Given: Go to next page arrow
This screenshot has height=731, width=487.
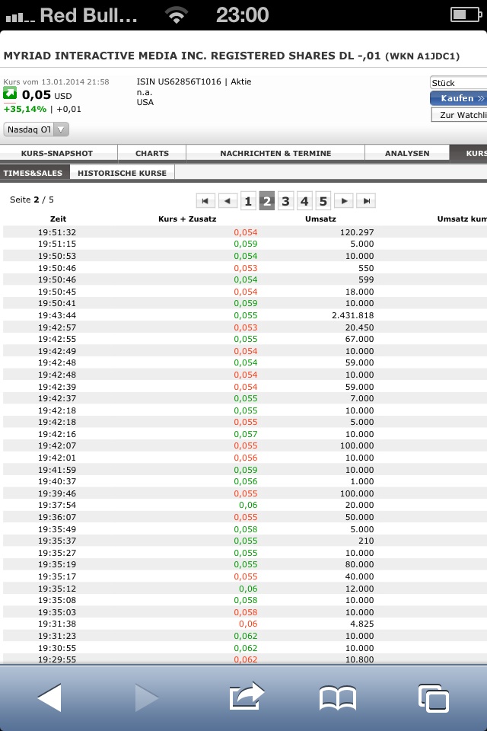Looking at the screenshot, I should (344, 201).
